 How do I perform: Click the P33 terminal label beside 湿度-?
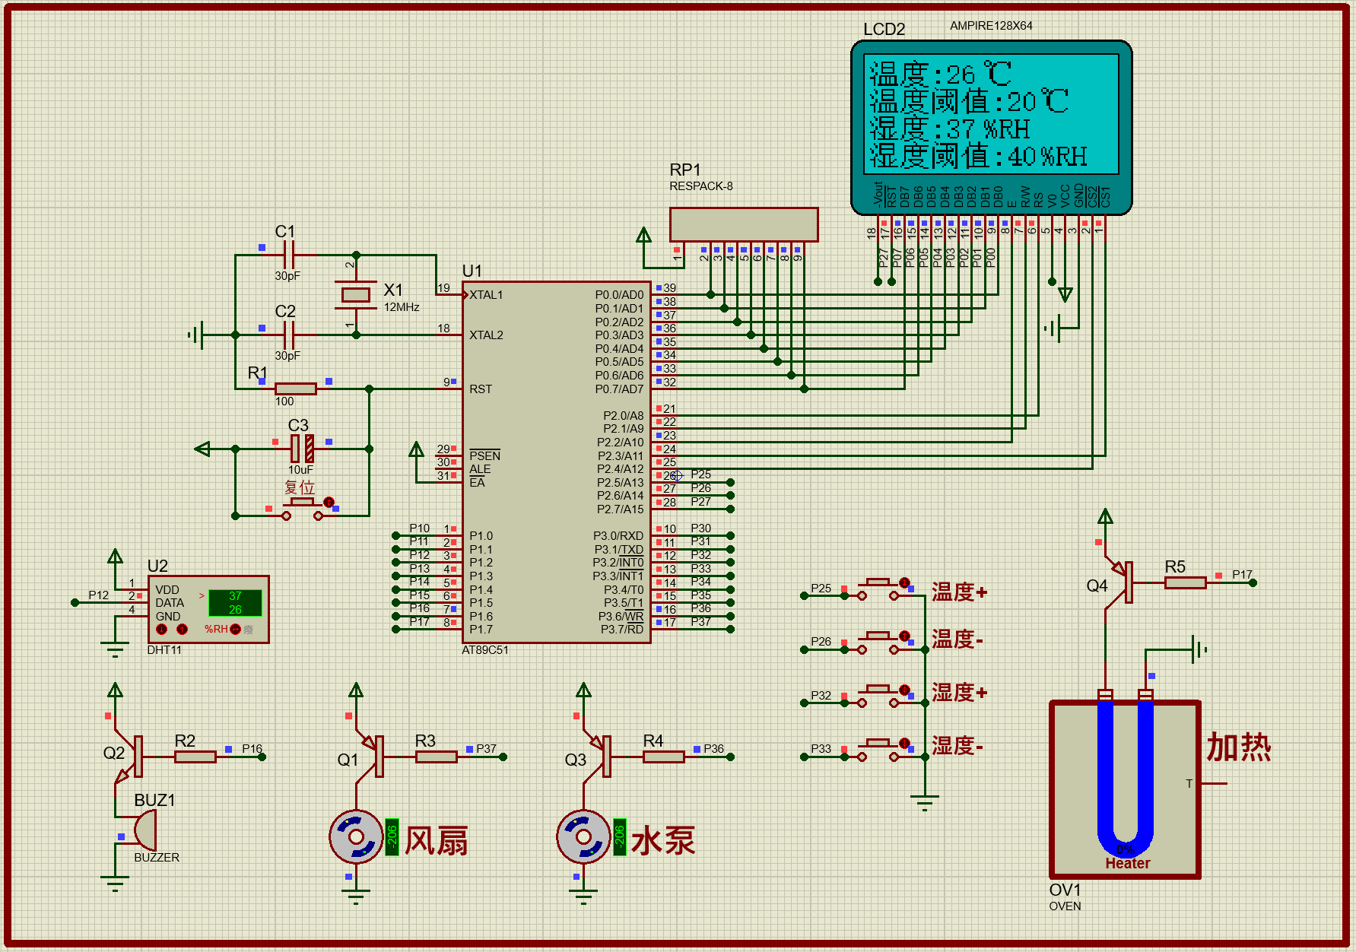tap(821, 749)
